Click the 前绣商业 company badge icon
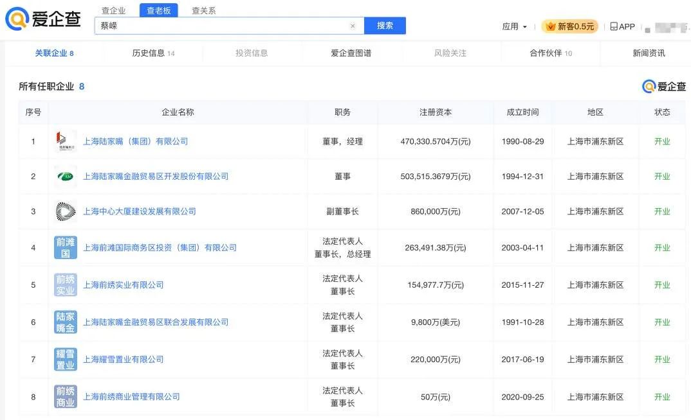 point(66,397)
